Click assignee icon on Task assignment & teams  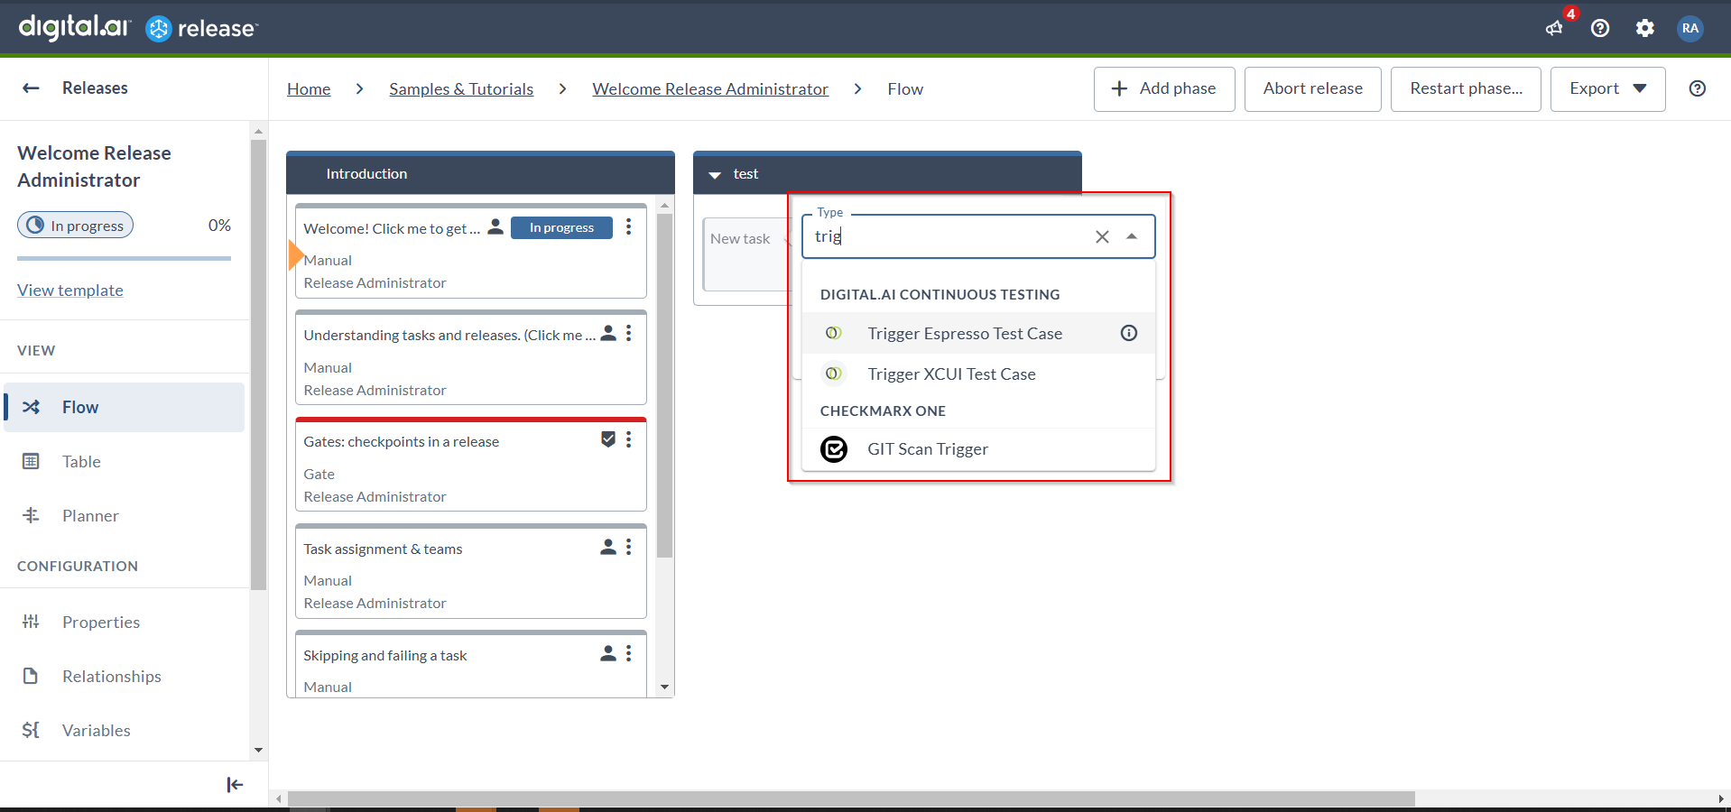pos(608,547)
